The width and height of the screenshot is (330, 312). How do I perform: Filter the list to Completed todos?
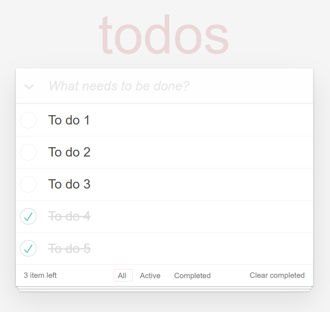pyautogui.click(x=192, y=276)
